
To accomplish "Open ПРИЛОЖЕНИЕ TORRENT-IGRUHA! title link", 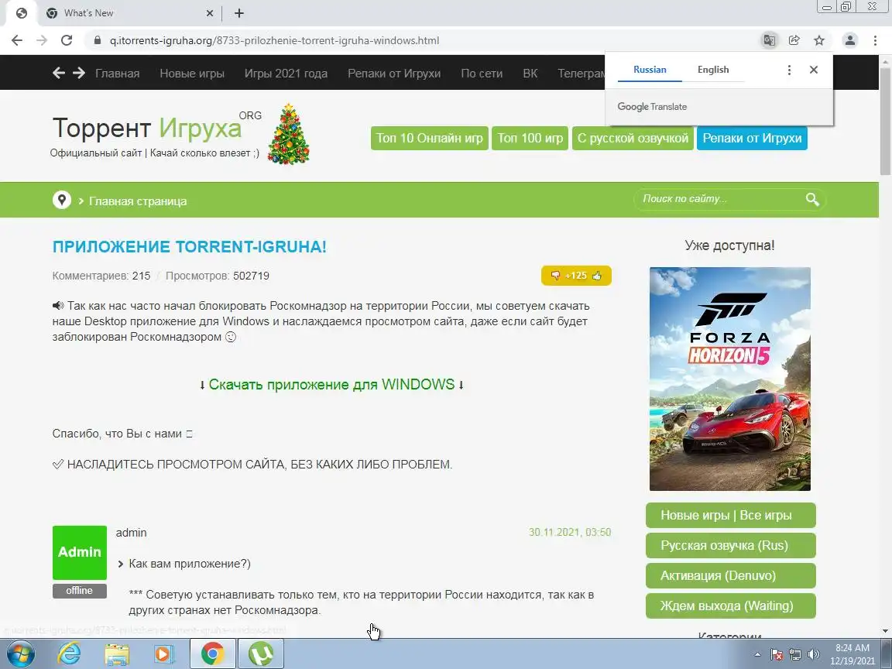I will coord(190,247).
